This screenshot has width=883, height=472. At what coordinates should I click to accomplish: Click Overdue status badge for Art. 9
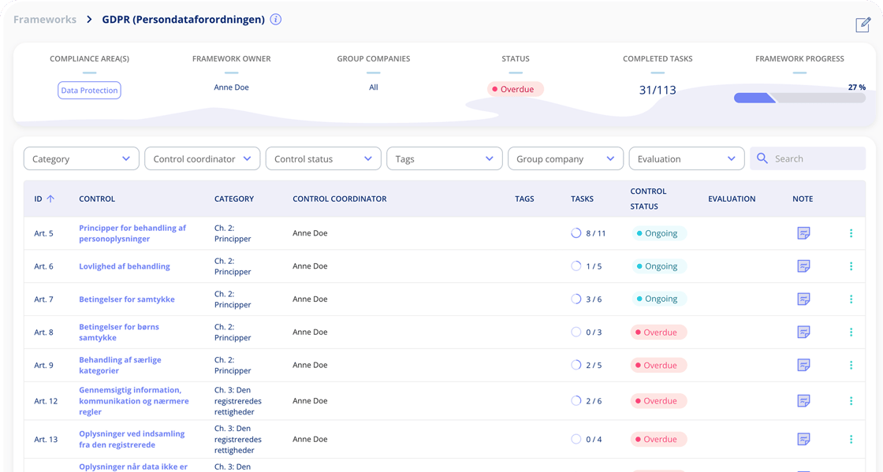point(658,365)
